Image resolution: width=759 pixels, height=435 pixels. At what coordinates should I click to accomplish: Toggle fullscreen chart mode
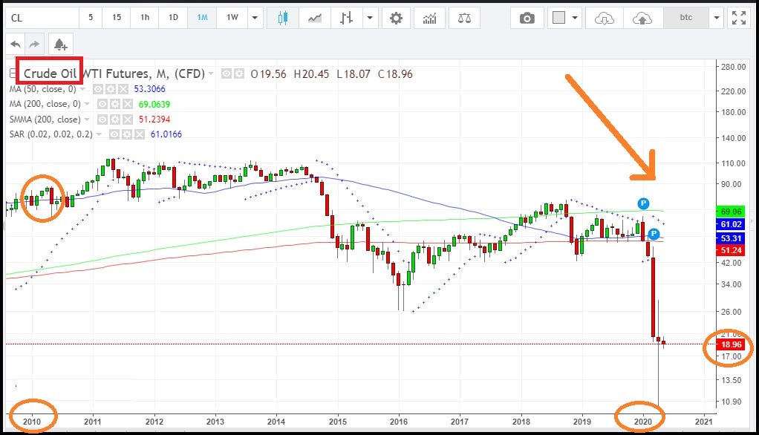pos(739,18)
